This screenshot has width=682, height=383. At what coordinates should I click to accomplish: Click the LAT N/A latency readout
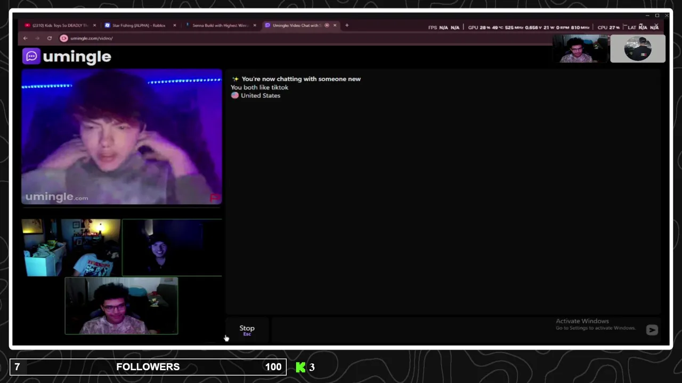click(x=643, y=27)
